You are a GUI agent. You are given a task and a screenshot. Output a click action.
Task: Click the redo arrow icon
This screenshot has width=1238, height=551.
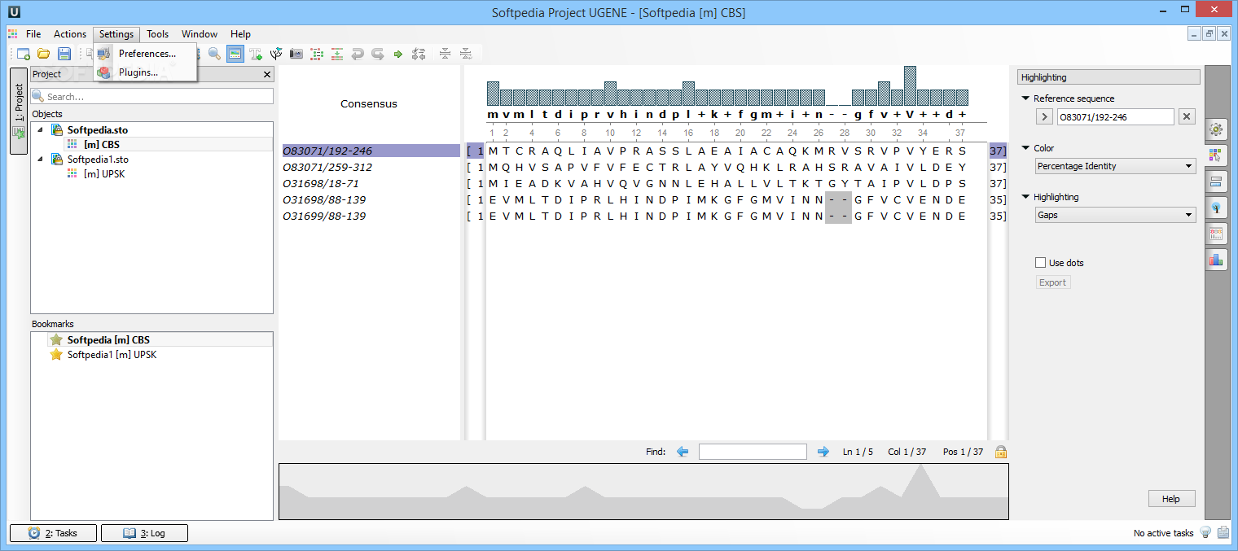378,54
